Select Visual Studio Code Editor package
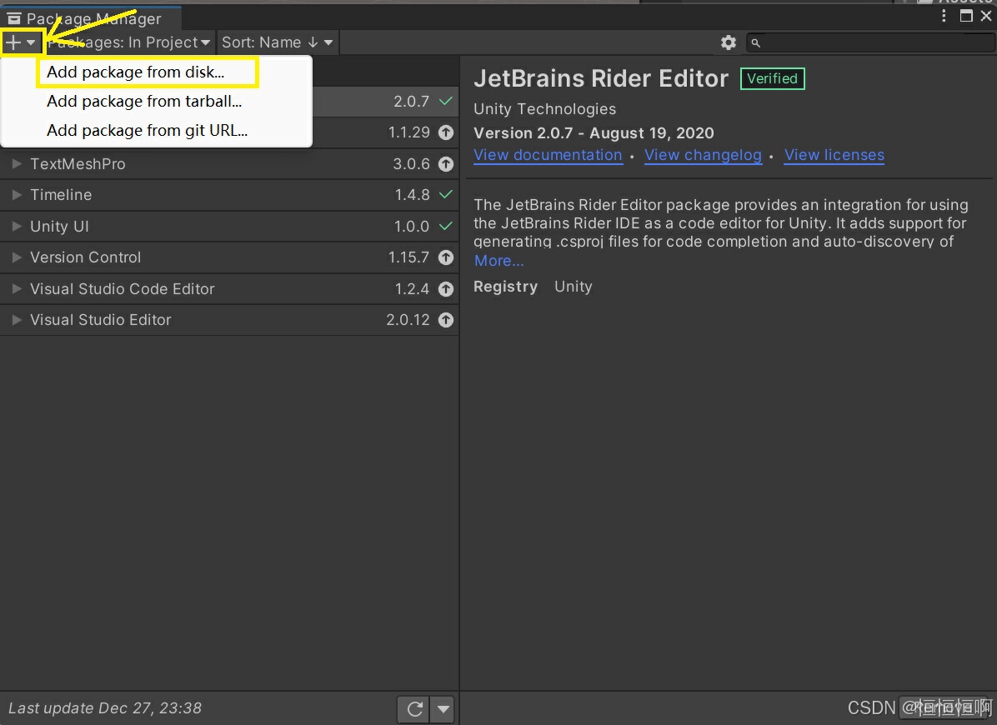This screenshot has width=997, height=725. tap(229, 289)
